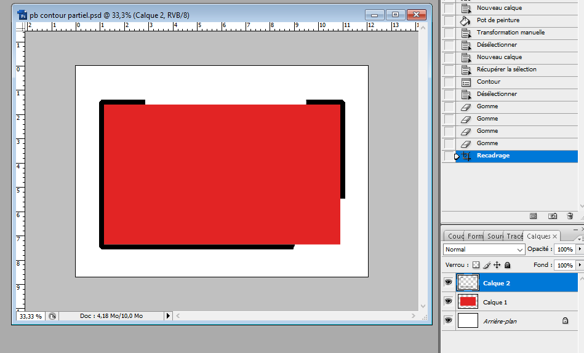
Task: Click the document window scroll-down arrow
Action: click(x=423, y=306)
